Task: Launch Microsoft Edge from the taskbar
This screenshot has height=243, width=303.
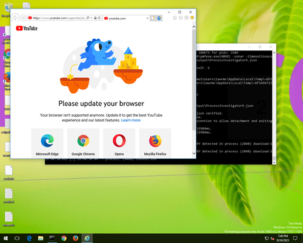Action: pos(29,238)
